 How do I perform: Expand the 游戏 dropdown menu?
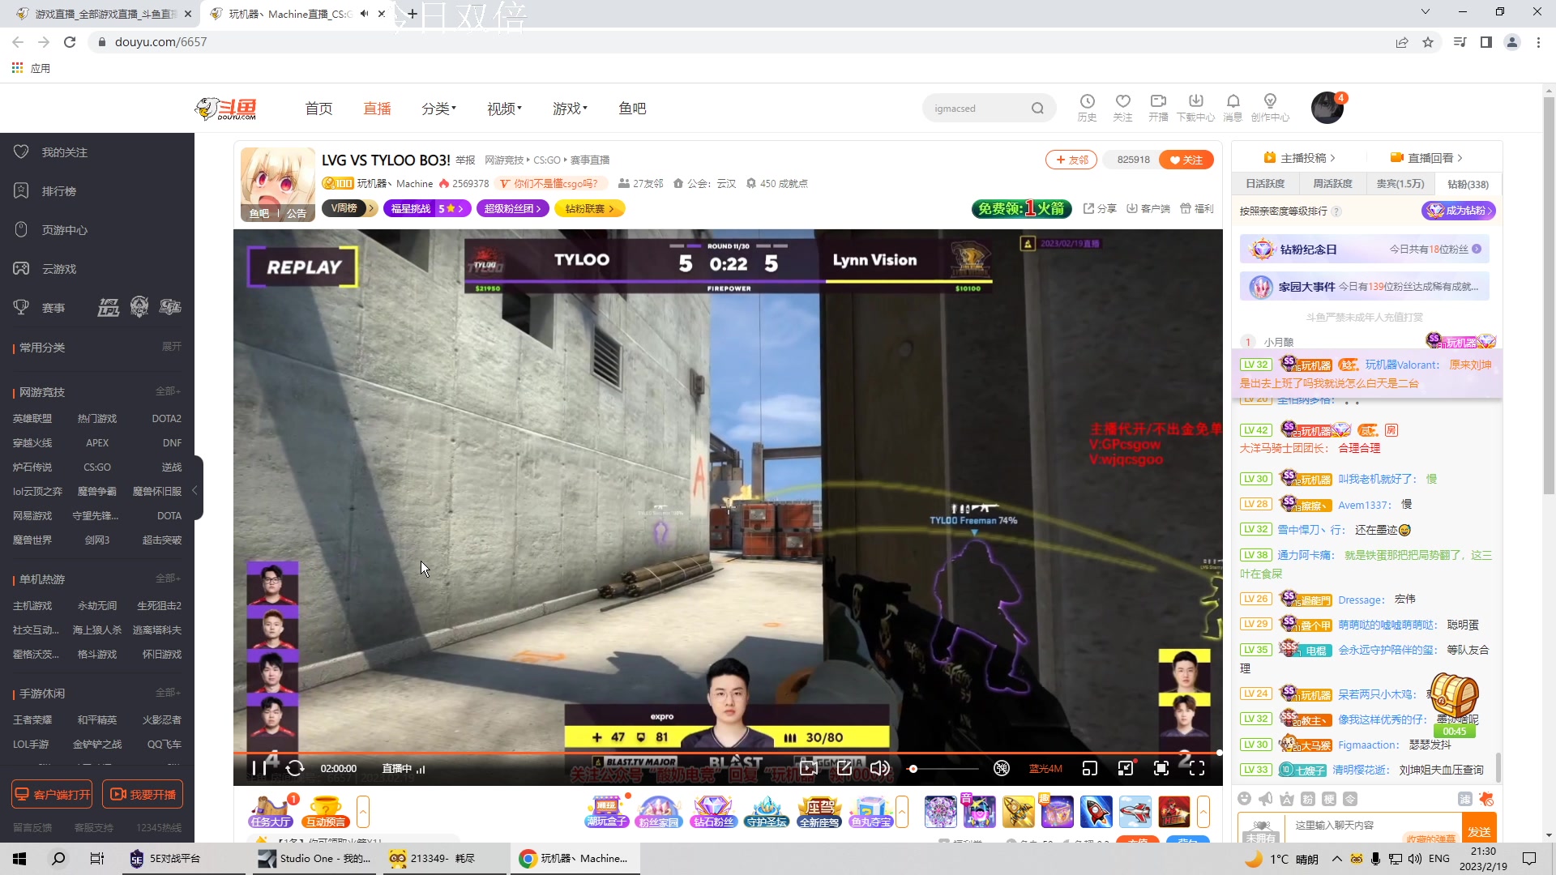pos(570,109)
